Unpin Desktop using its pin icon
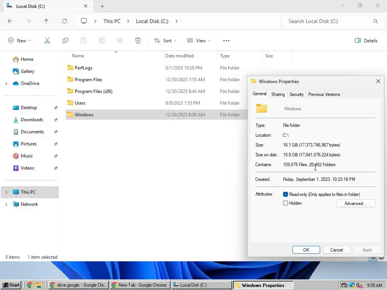 click(56, 108)
